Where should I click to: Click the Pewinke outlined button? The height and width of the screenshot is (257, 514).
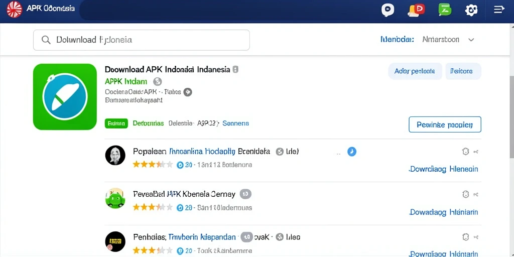point(445,124)
